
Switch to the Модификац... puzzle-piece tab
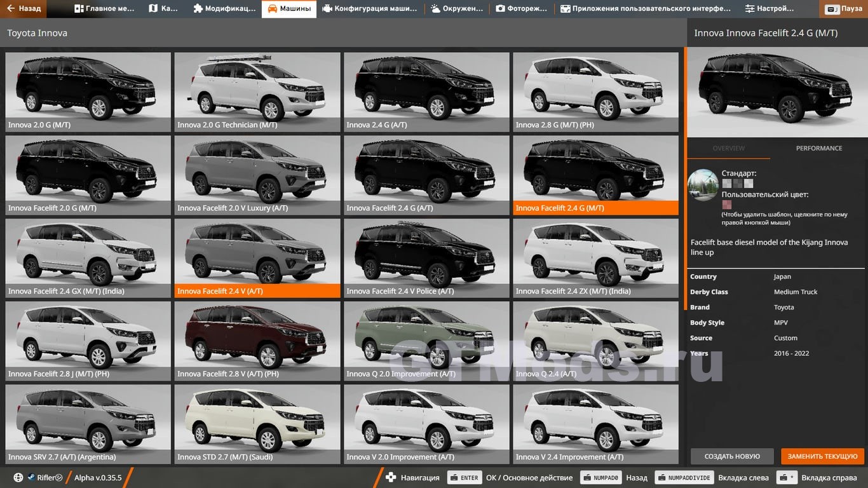tap(224, 9)
